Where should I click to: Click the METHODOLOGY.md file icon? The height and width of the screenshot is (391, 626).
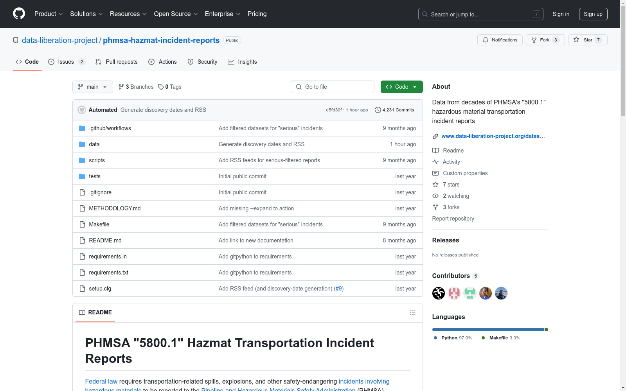pos(82,208)
